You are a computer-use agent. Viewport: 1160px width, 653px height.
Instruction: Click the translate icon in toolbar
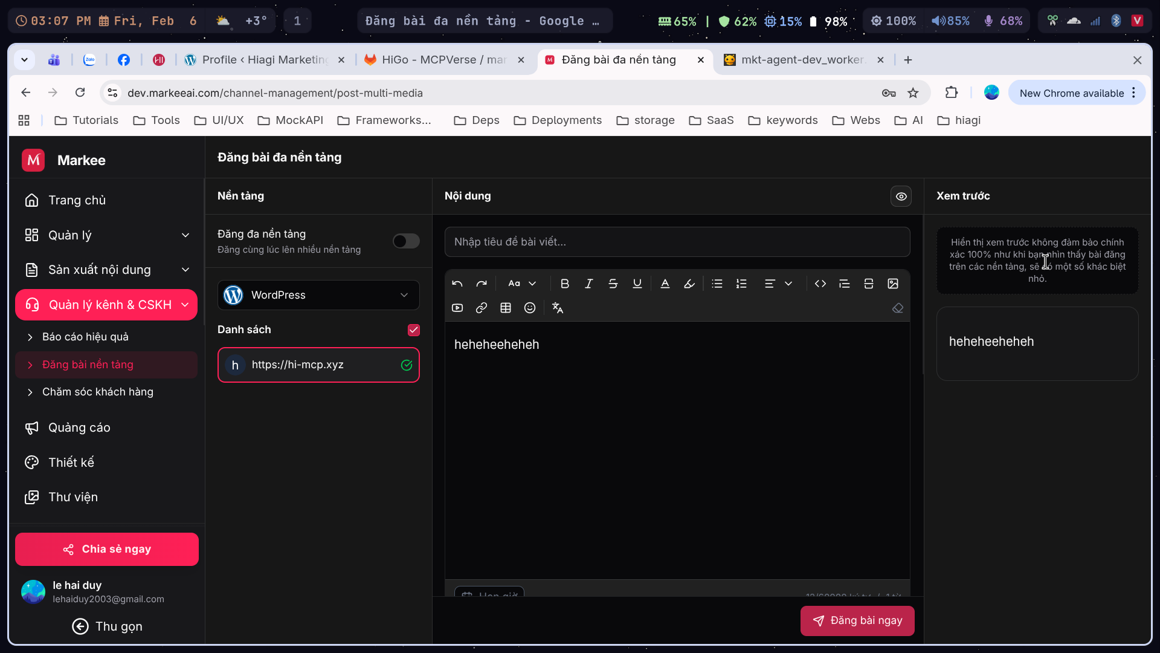pyautogui.click(x=558, y=308)
